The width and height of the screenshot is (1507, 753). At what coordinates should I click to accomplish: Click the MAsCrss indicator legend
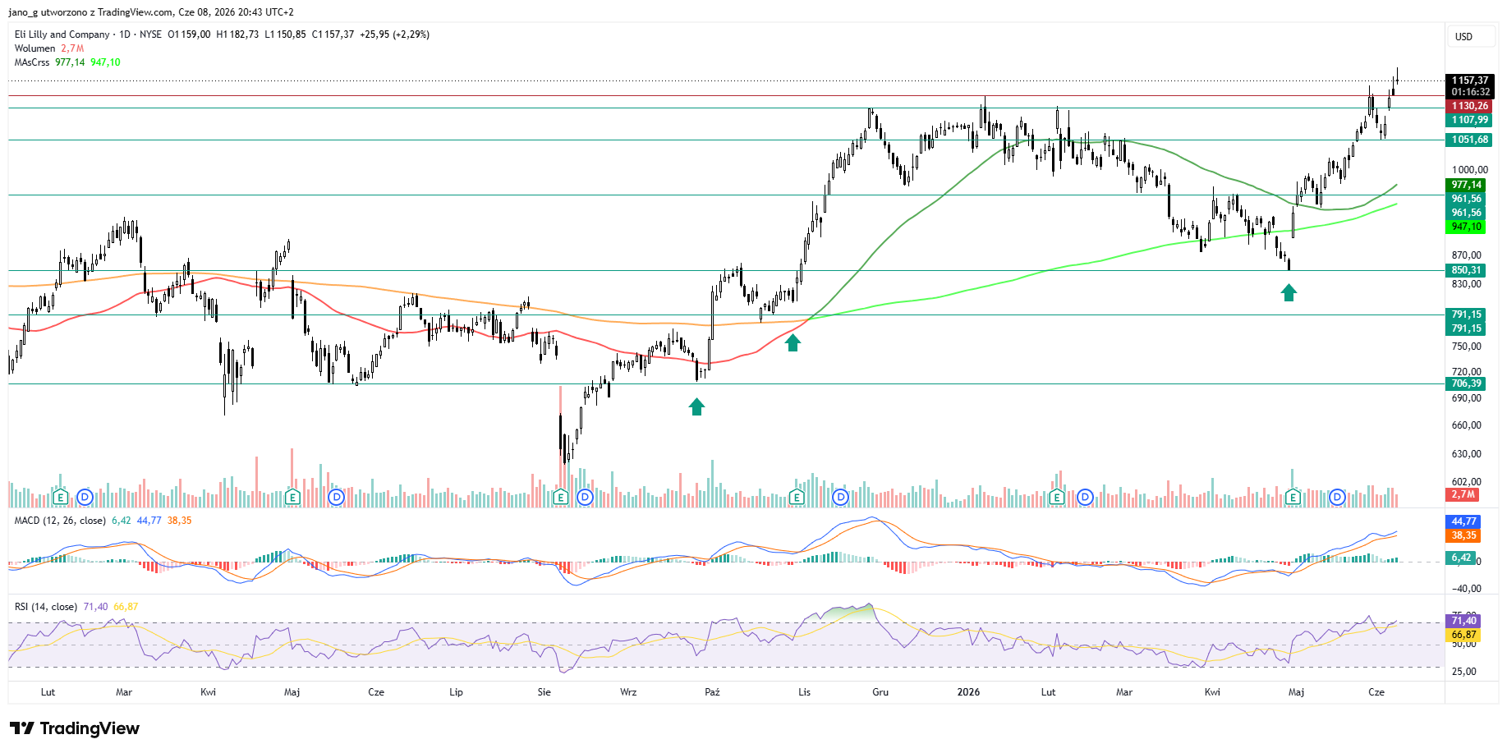pyautogui.click(x=32, y=62)
